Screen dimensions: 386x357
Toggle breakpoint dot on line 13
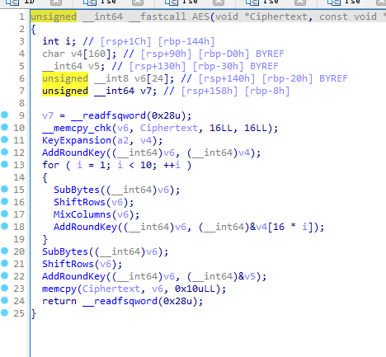click(x=5, y=164)
